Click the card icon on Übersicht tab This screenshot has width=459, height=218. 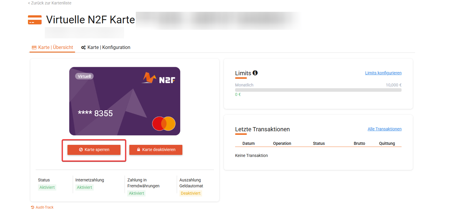pyautogui.click(x=34, y=47)
